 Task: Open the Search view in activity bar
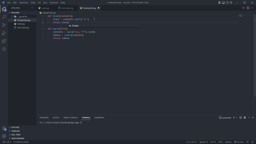pos(4,17)
